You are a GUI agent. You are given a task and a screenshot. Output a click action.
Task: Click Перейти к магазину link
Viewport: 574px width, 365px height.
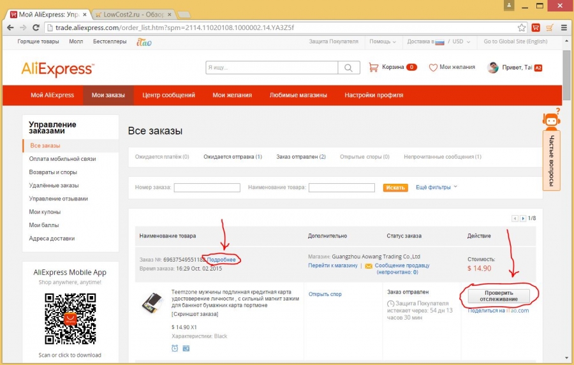pyautogui.click(x=332, y=265)
